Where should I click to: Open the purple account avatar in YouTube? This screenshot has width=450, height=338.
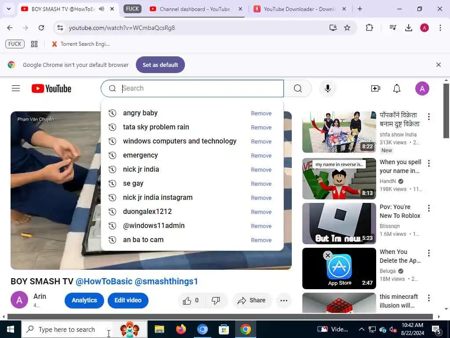tap(422, 88)
